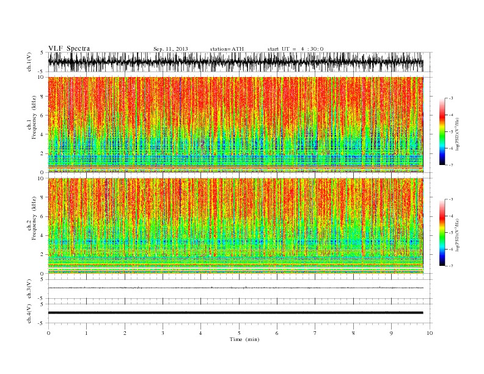Click the "-5" tick on ch.2 colorbar
This screenshot has width=484, height=374.
pos(450,233)
